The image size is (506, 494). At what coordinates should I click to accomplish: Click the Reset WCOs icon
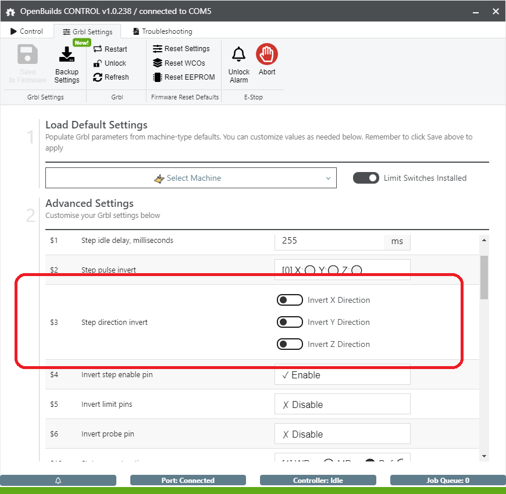157,63
